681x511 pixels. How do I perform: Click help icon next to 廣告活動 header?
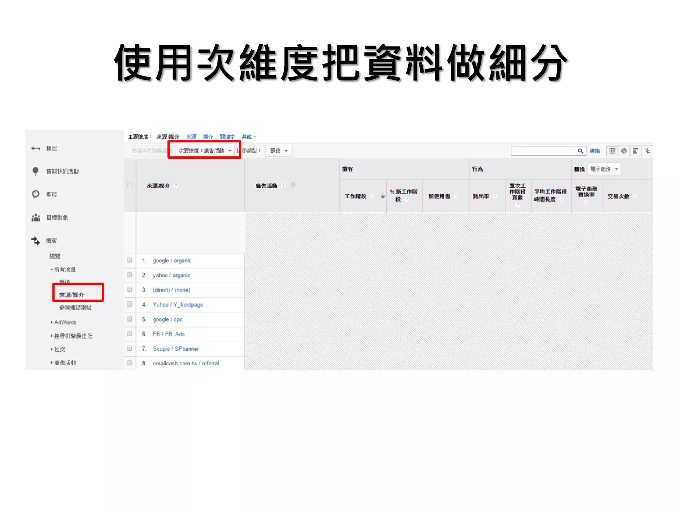click(283, 186)
